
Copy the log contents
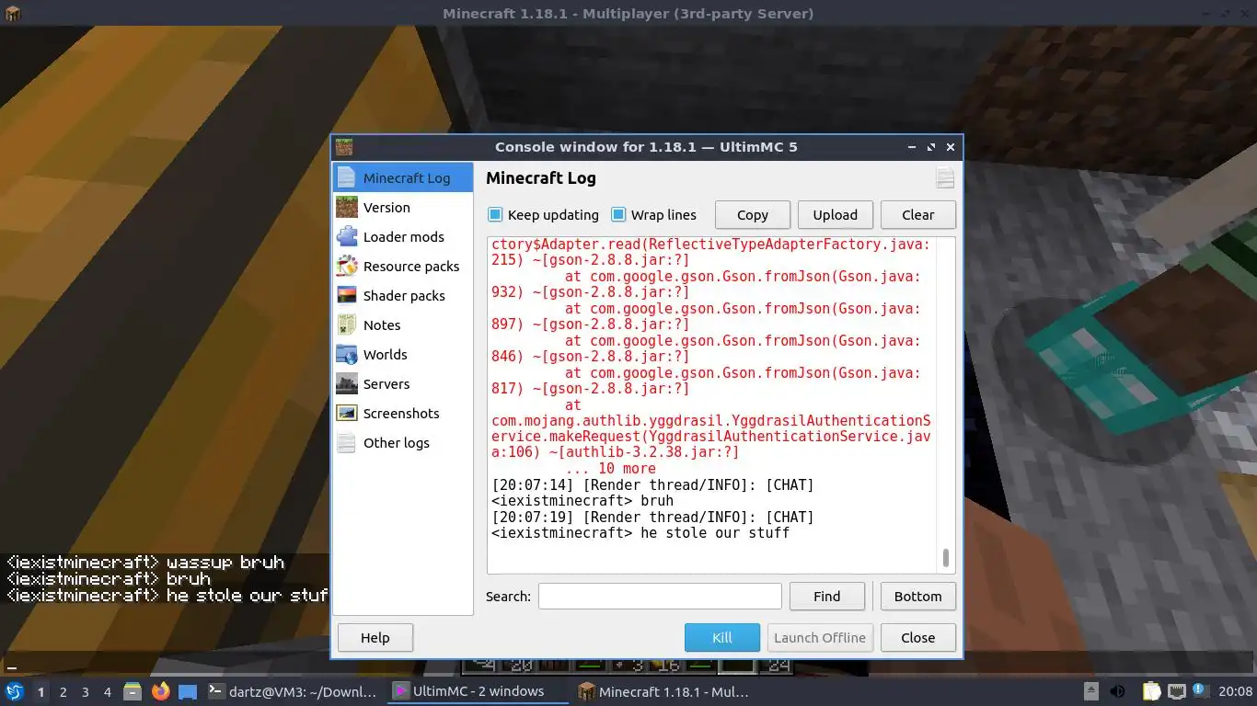tap(753, 214)
